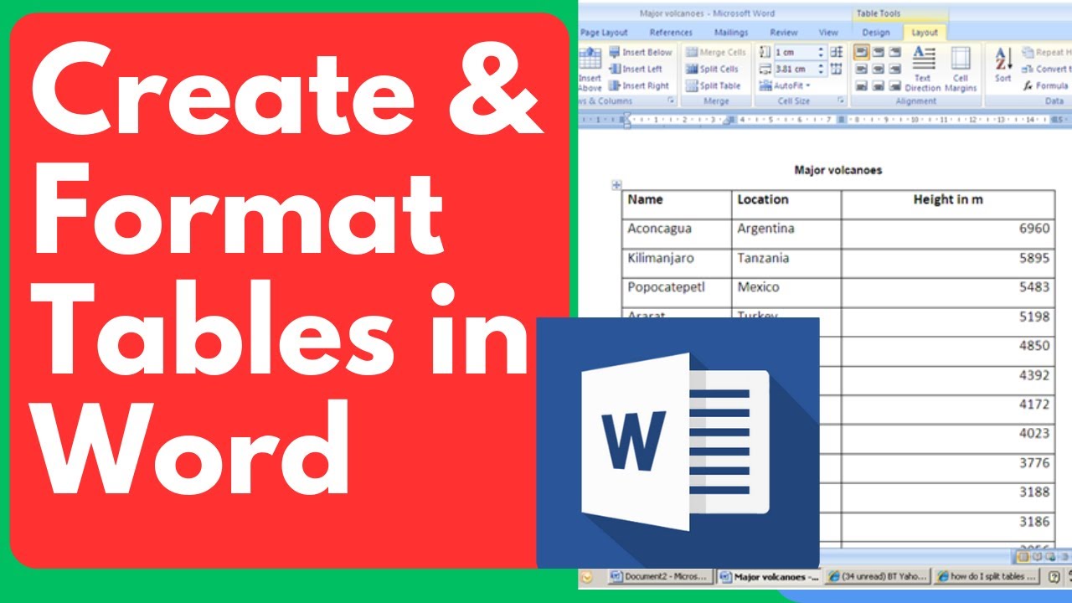This screenshot has width=1072, height=603.
Task: Click the Convert to Text command
Action: [x=1047, y=69]
